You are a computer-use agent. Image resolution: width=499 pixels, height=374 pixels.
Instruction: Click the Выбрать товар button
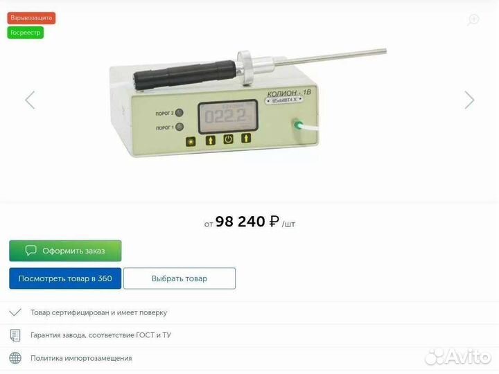coord(180,278)
